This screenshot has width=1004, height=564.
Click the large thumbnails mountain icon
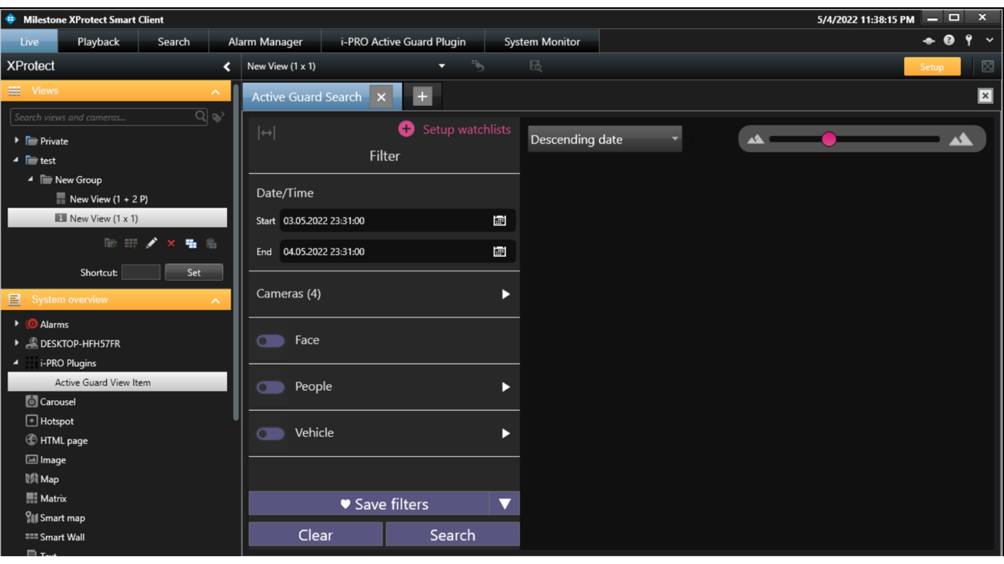[x=961, y=139]
